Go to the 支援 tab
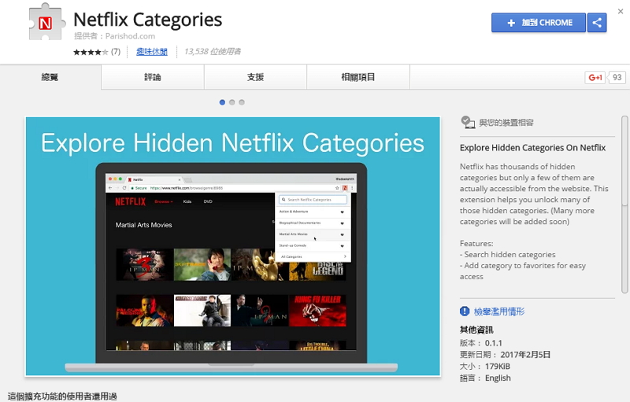 tap(255, 77)
